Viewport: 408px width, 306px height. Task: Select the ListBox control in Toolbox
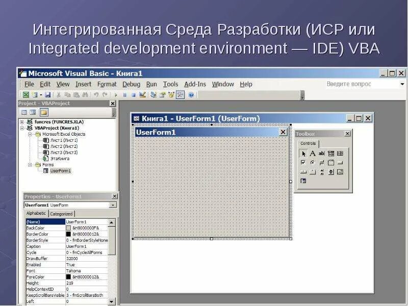point(340,154)
